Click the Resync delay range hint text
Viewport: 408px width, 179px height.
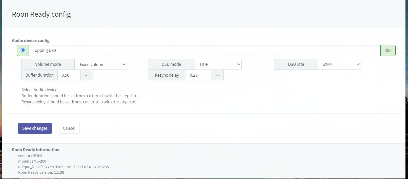[79, 102]
